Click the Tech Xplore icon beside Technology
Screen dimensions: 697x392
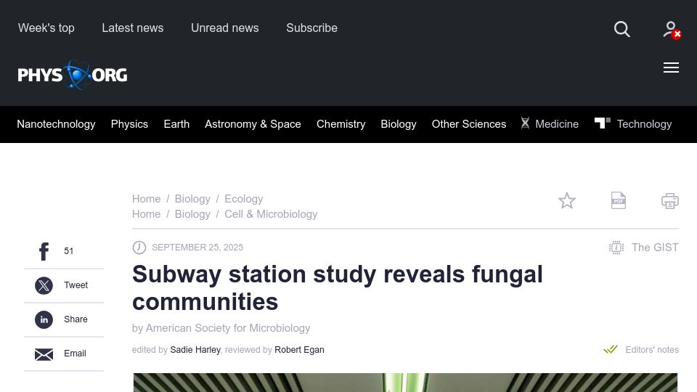pos(603,123)
